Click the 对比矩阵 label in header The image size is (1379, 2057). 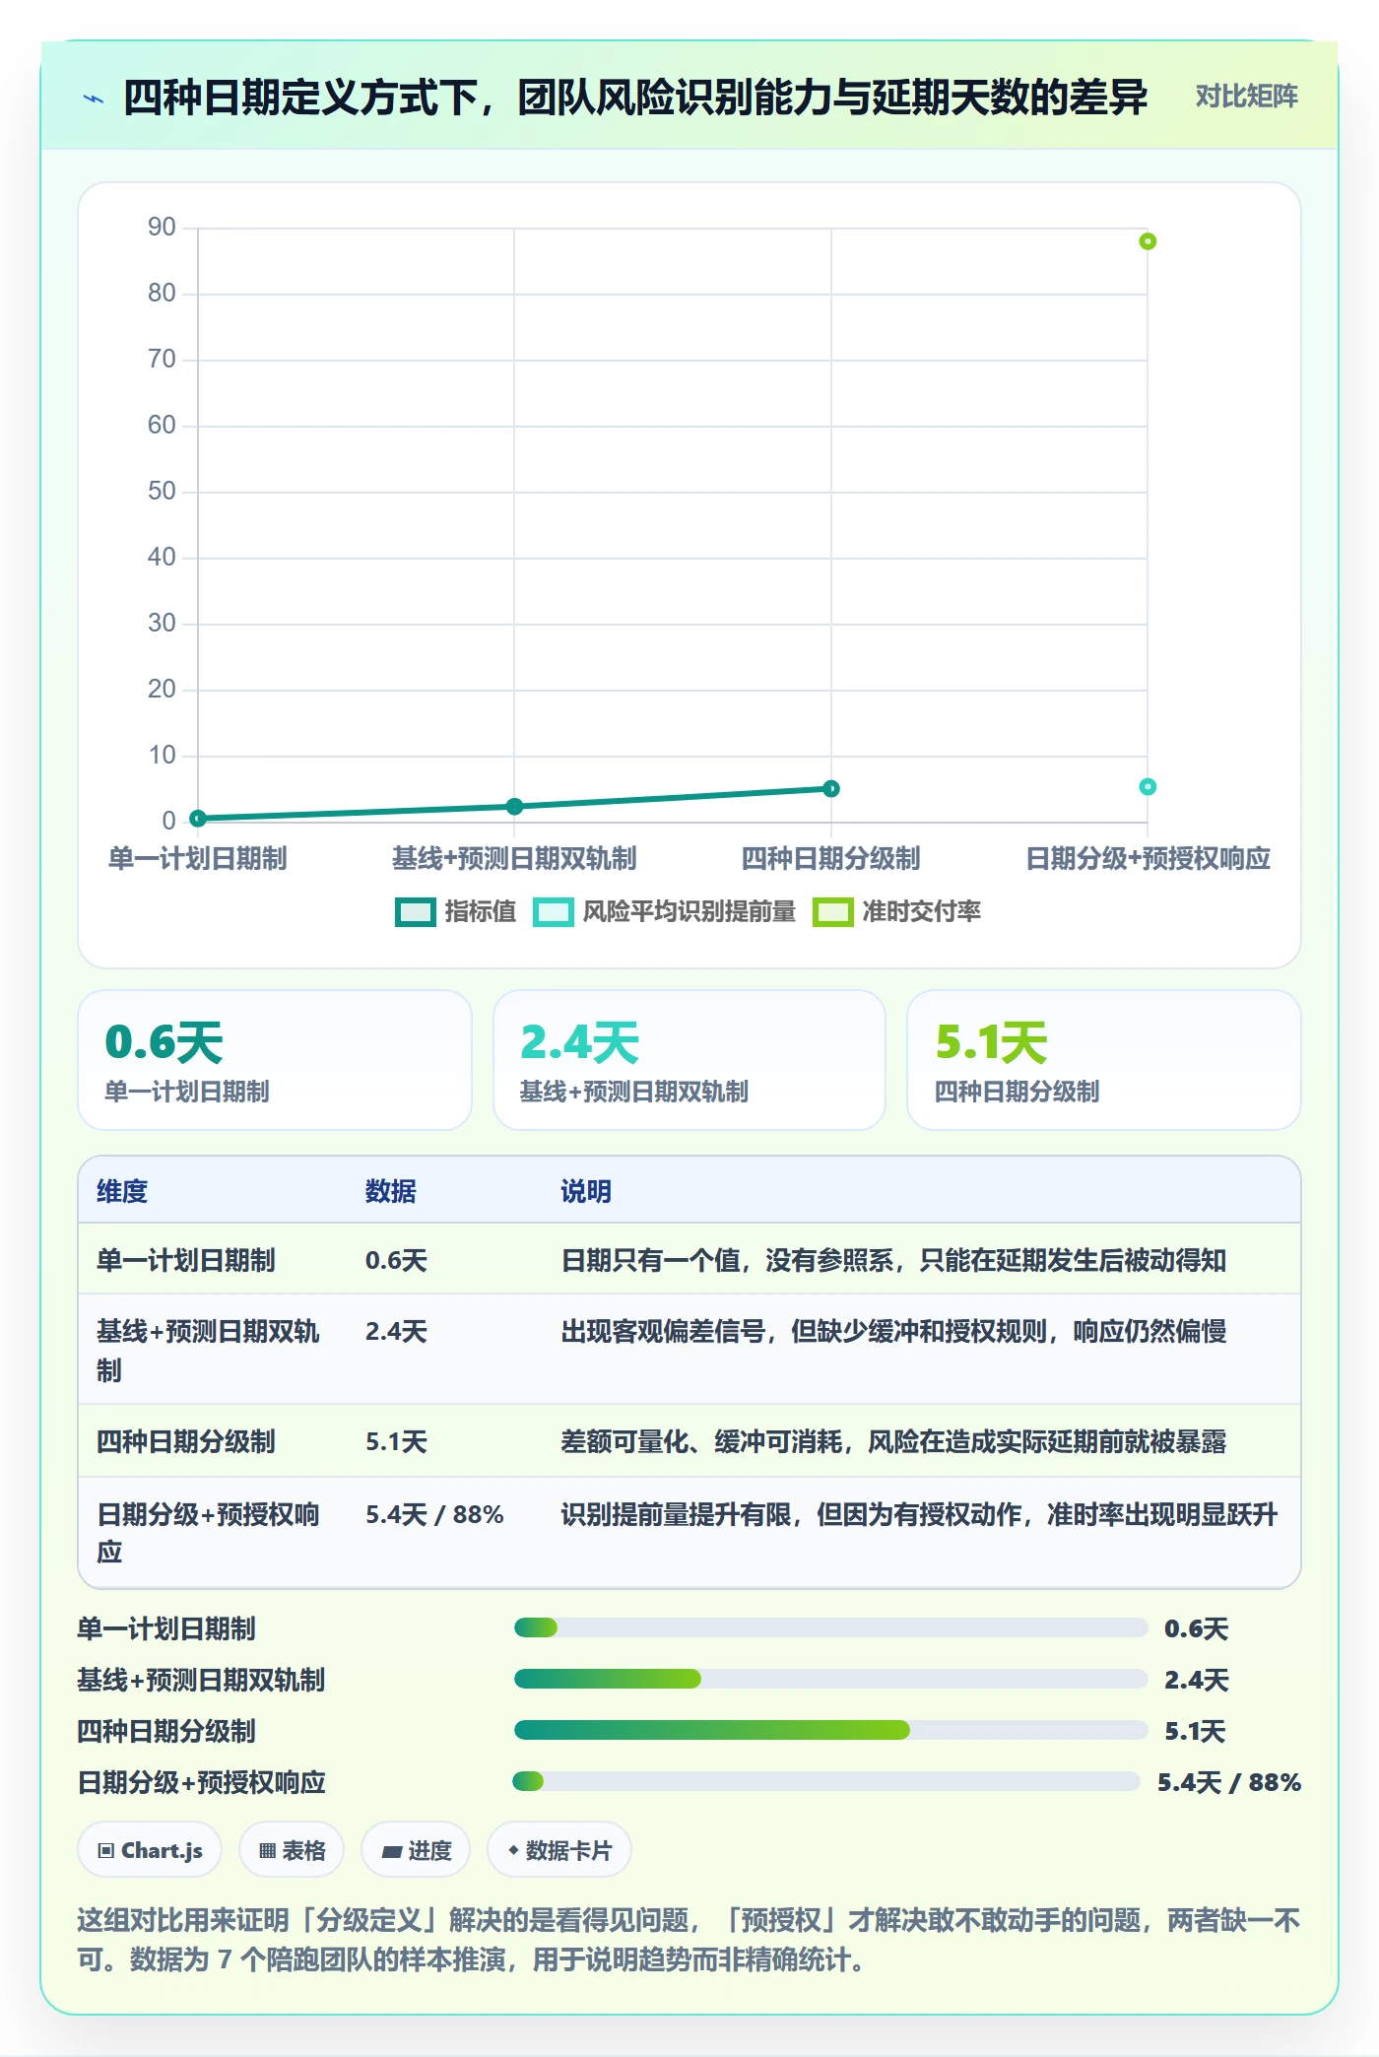1246,97
